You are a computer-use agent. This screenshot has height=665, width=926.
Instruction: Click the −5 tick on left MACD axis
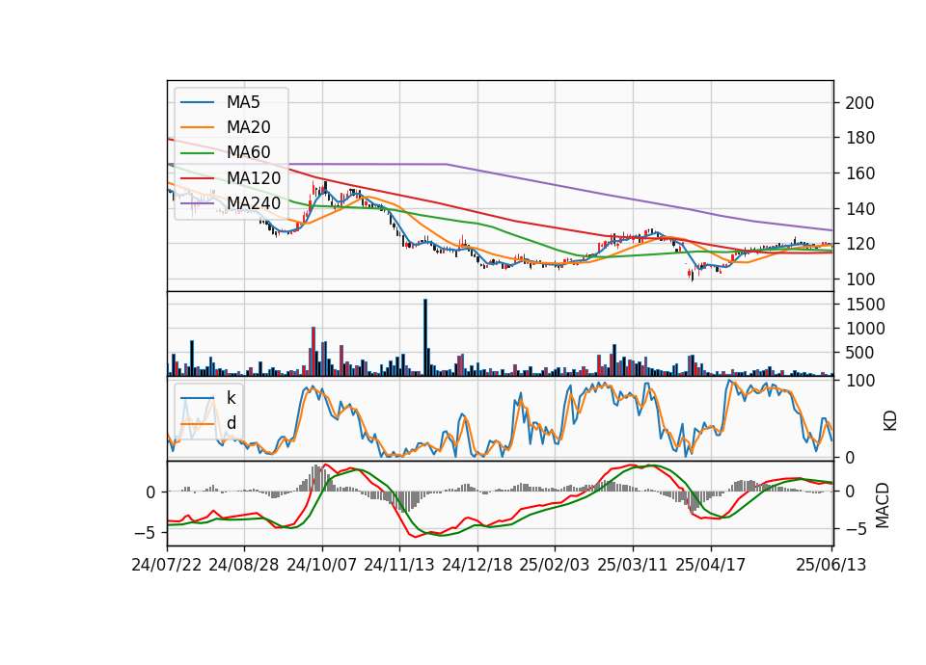click(x=146, y=533)
